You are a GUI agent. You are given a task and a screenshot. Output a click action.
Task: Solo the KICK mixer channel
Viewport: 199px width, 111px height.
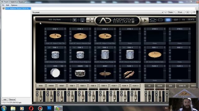(37, 95)
